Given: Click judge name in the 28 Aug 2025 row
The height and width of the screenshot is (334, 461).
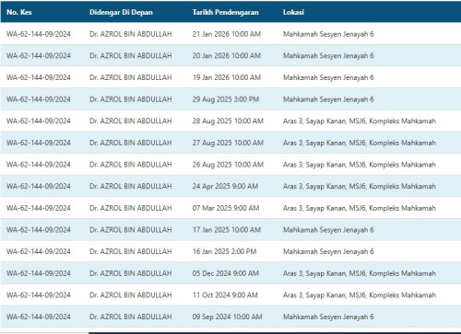Looking at the screenshot, I should point(131,121).
